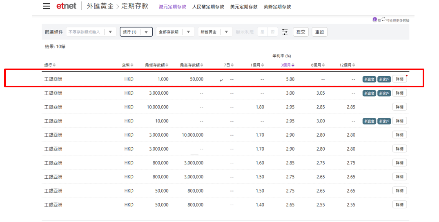Click the 結果: 10筆 text
Viewport: 439px width, 222px height.
pos(55,47)
